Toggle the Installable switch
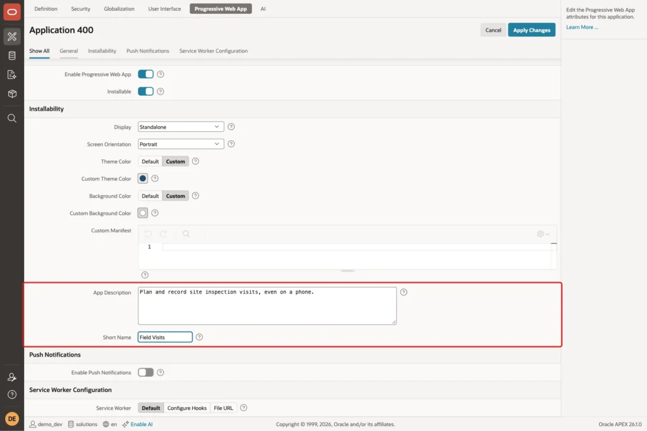This screenshot has height=431, width=647. click(146, 92)
